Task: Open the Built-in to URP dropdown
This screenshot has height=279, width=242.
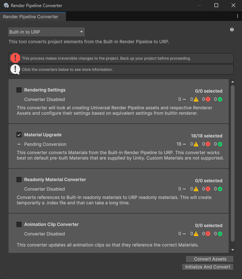Action: click(x=47, y=32)
